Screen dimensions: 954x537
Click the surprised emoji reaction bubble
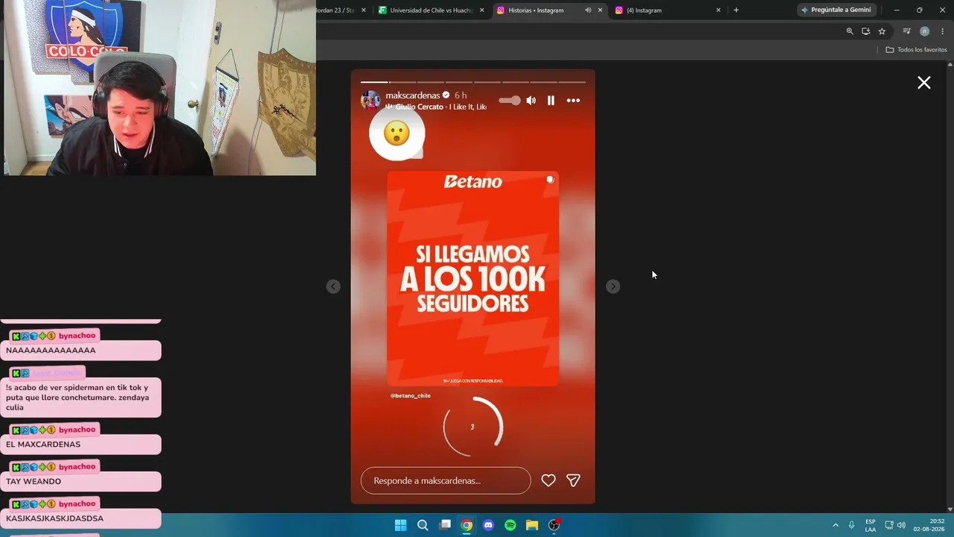(397, 133)
